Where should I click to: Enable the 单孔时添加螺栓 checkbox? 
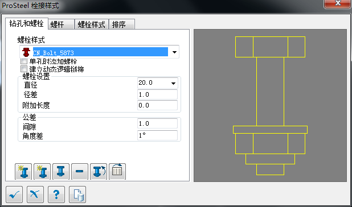(24, 61)
